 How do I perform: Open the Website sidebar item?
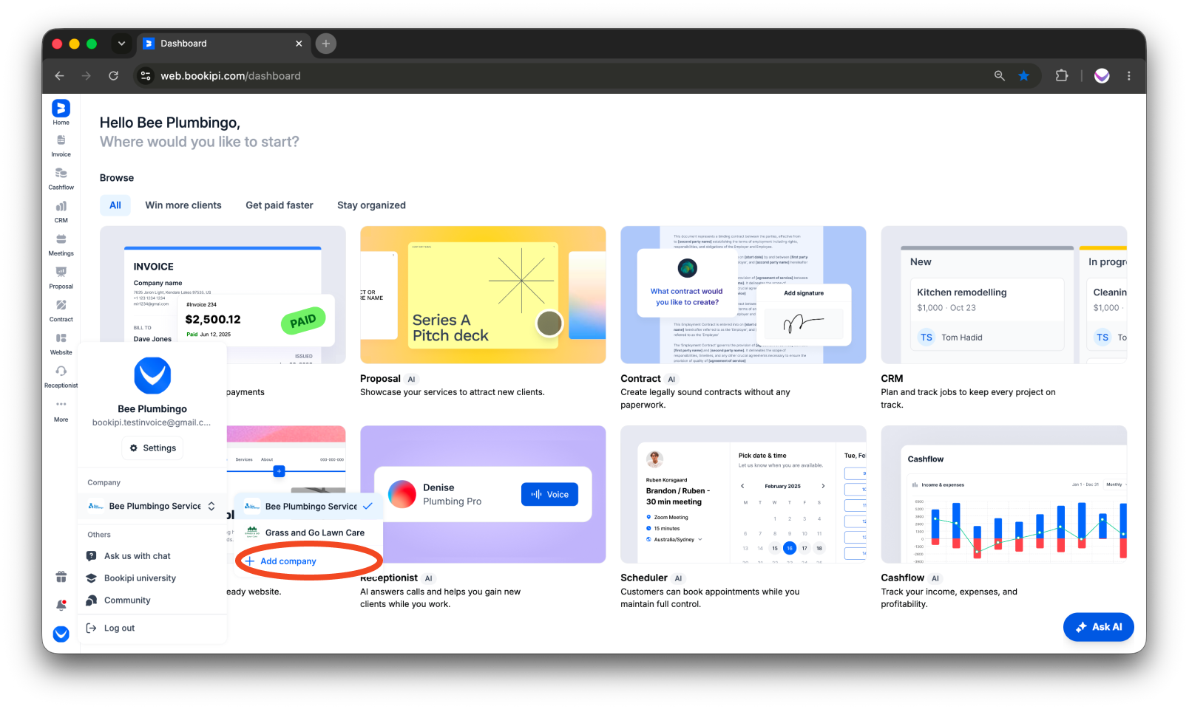tap(61, 343)
